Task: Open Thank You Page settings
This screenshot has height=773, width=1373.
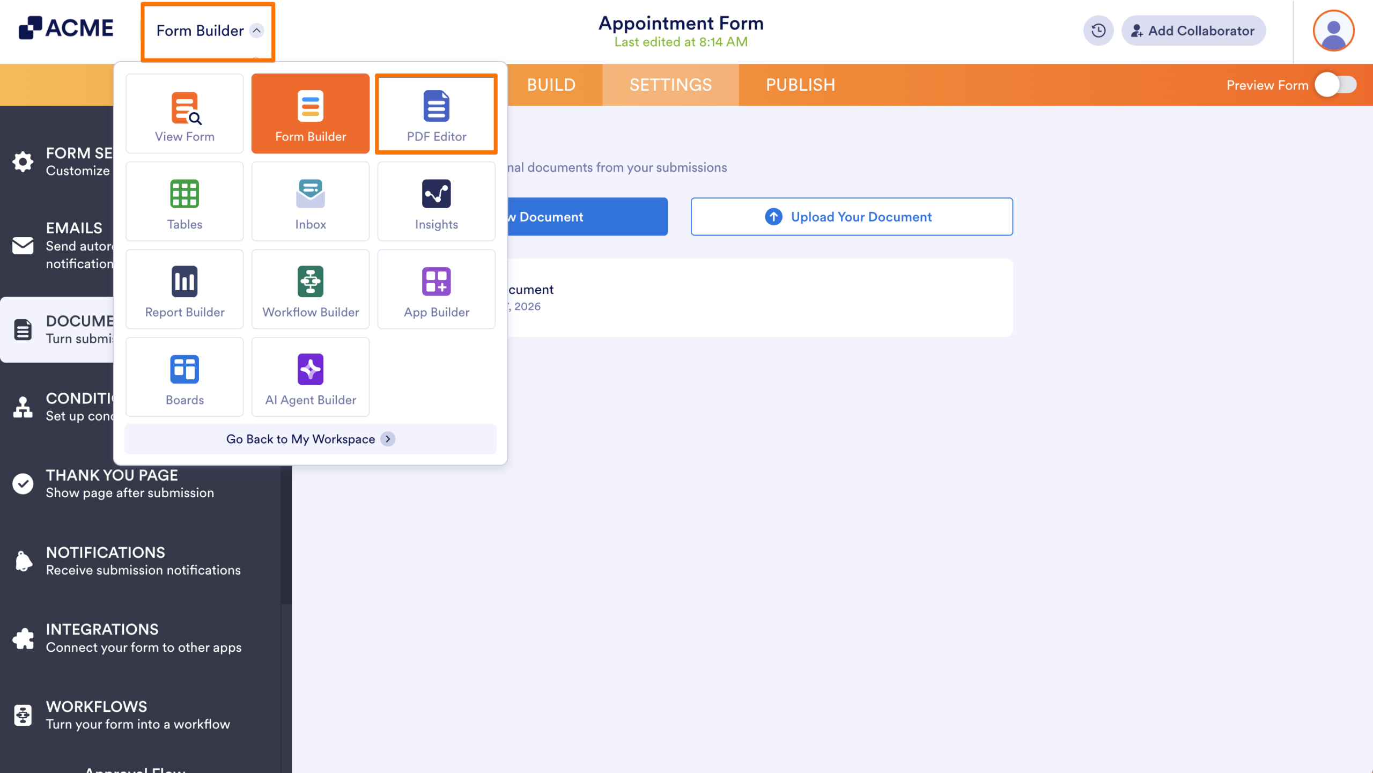Action: point(140,484)
